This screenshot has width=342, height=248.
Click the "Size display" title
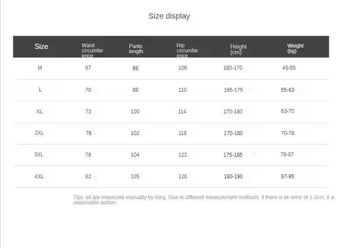169,16
